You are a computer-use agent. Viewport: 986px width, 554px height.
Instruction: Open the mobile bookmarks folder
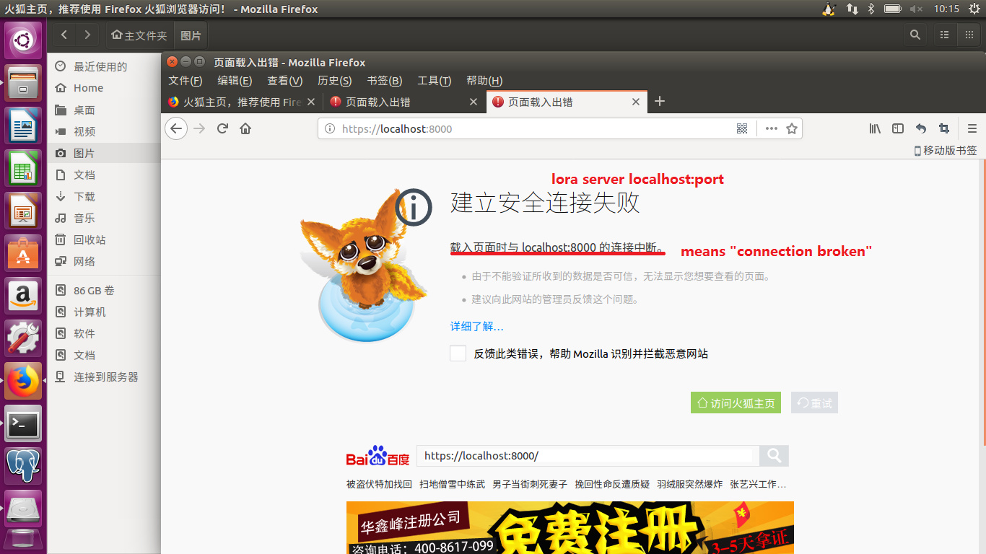[946, 150]
